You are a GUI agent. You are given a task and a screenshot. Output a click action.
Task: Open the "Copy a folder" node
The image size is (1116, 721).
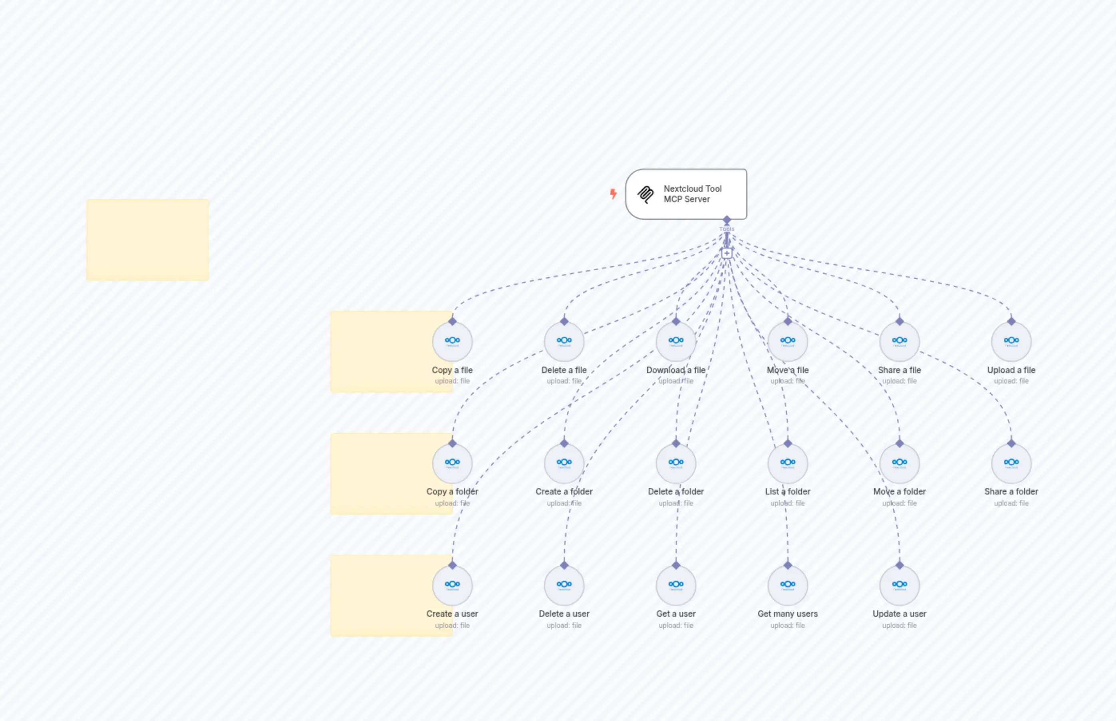point(452,463)
